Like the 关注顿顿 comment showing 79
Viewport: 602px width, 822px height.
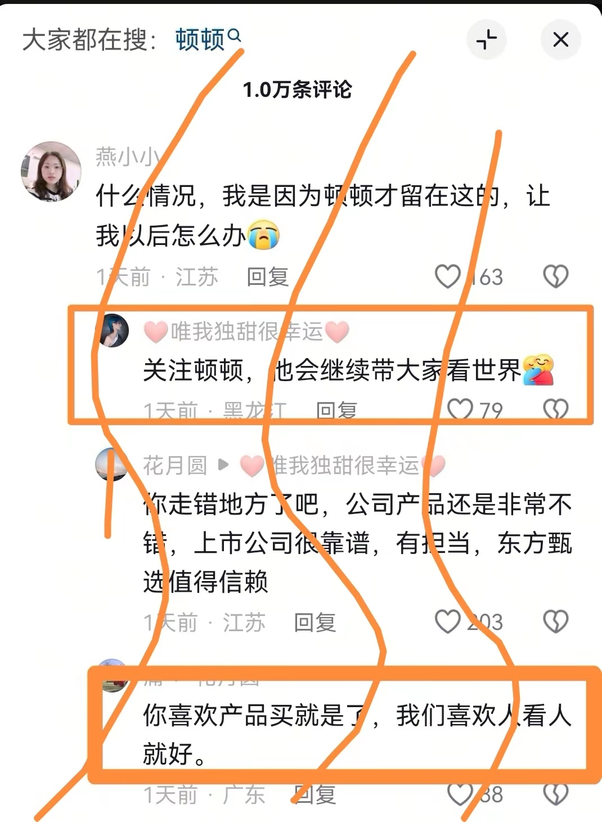point(460,410)
